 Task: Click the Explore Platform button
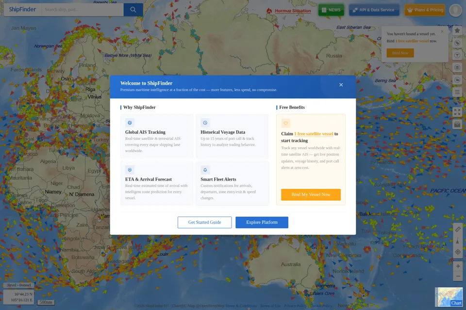coord(262,222)
